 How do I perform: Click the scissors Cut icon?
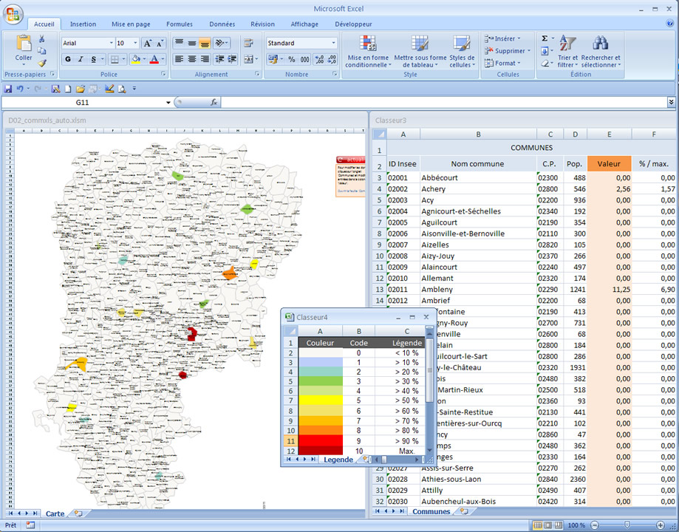(x=42, y=39)
